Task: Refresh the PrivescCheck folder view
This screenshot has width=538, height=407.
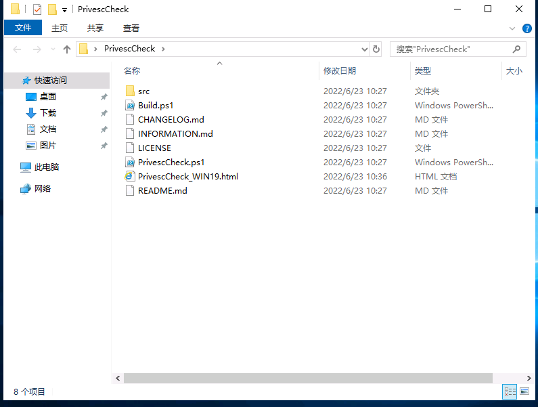Action: pyautogui.click(x=377, y=49)
